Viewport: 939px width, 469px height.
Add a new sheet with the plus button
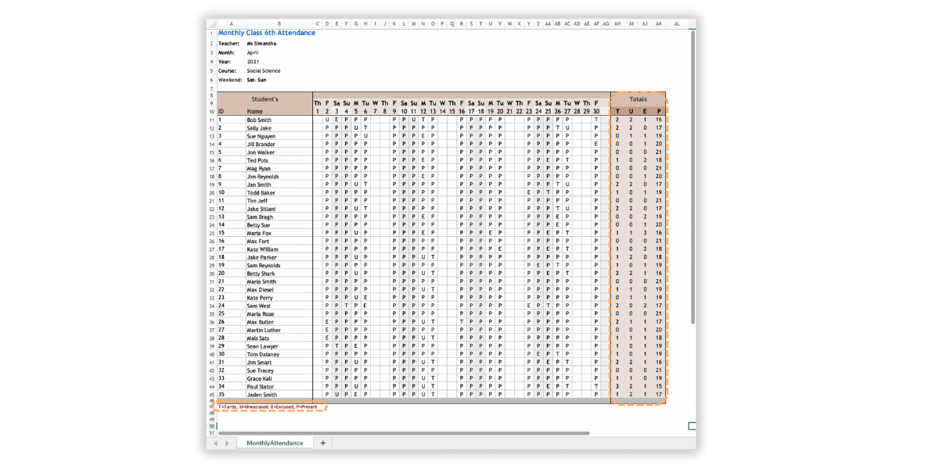(322, 443)
